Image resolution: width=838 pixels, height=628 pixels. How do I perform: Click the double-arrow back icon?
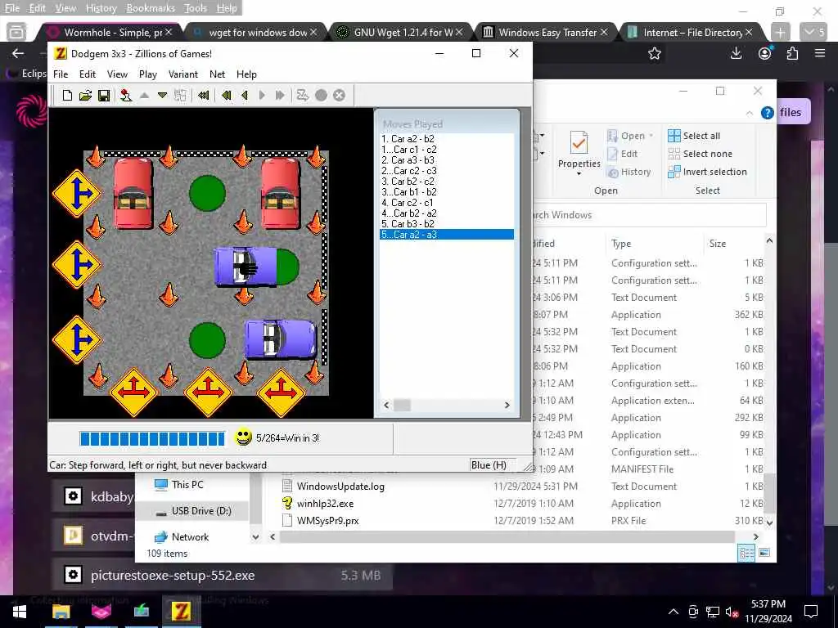pos(227,96)
